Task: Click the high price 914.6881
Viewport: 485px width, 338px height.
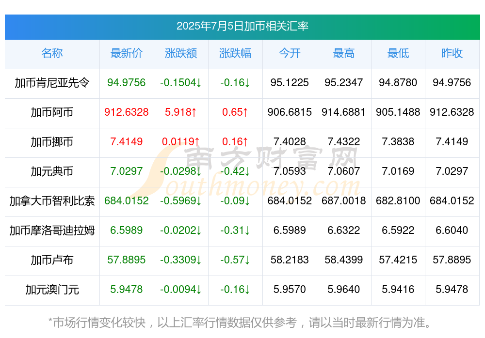Action: pyautogui.click(x=344, y=112)
